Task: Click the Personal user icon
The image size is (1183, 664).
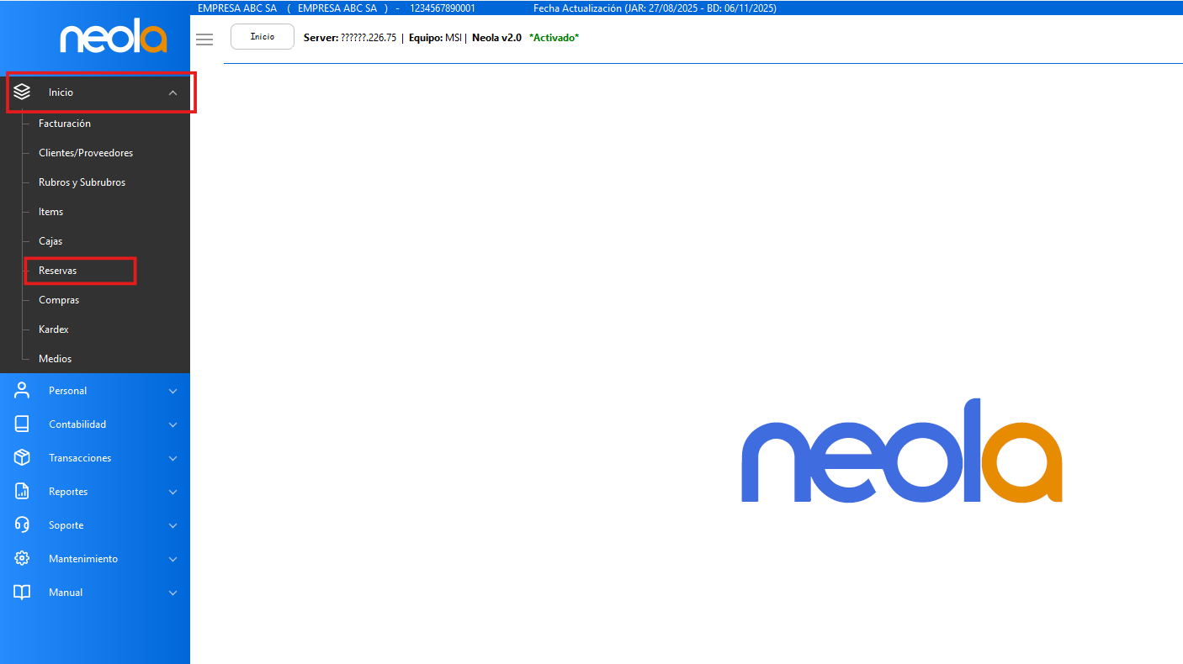Action: [x=22, y=391]
